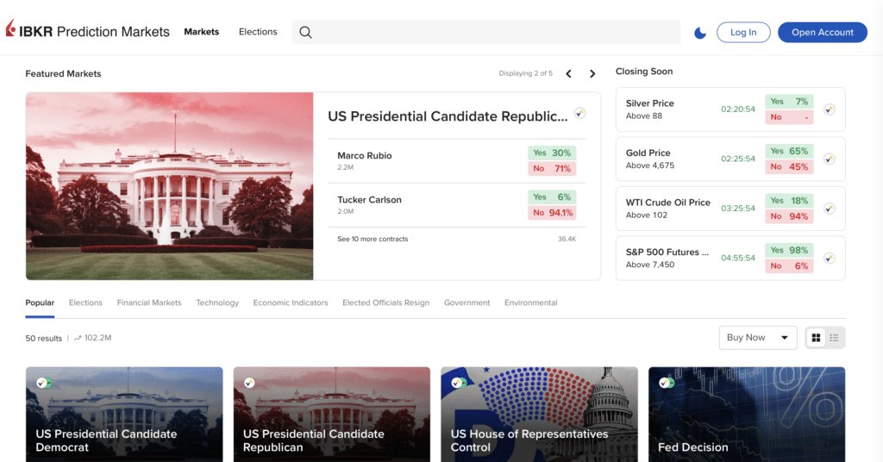Click the IBKR Prediction Markets logo
The width and height of the screenshot is (883, 462).
87,31
